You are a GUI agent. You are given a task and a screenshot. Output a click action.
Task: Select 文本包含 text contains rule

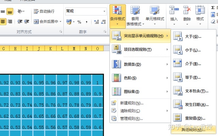click(193, 91)
